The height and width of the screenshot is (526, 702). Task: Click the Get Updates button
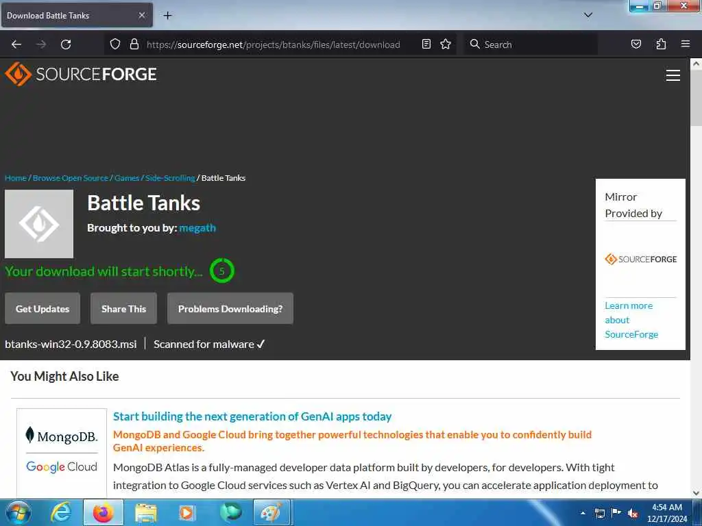tap(43, 309)
